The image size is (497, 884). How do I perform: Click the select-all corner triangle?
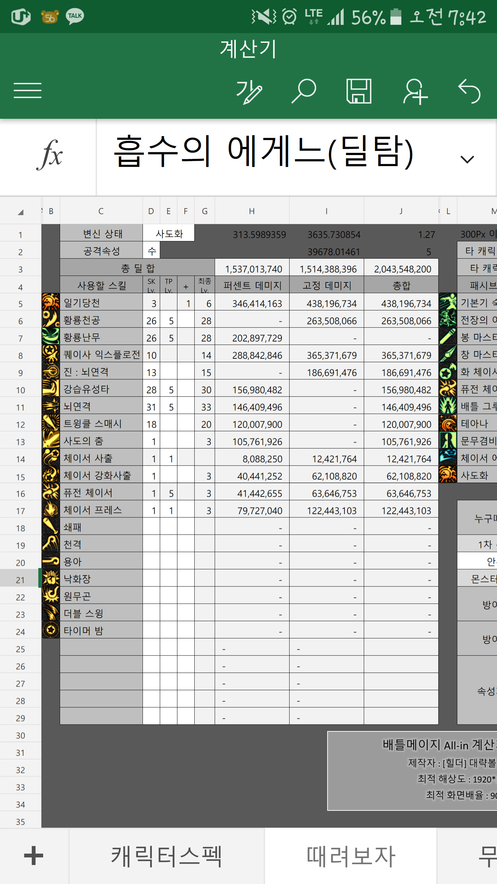tap(21, 212)
